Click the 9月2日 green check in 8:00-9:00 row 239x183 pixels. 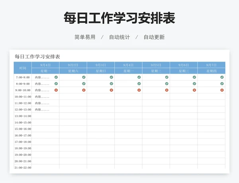click(x=84, y=84)
